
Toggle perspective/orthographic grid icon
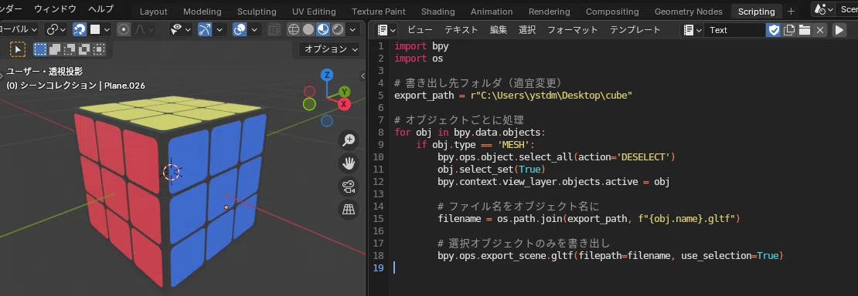click(x=349, y=210)
